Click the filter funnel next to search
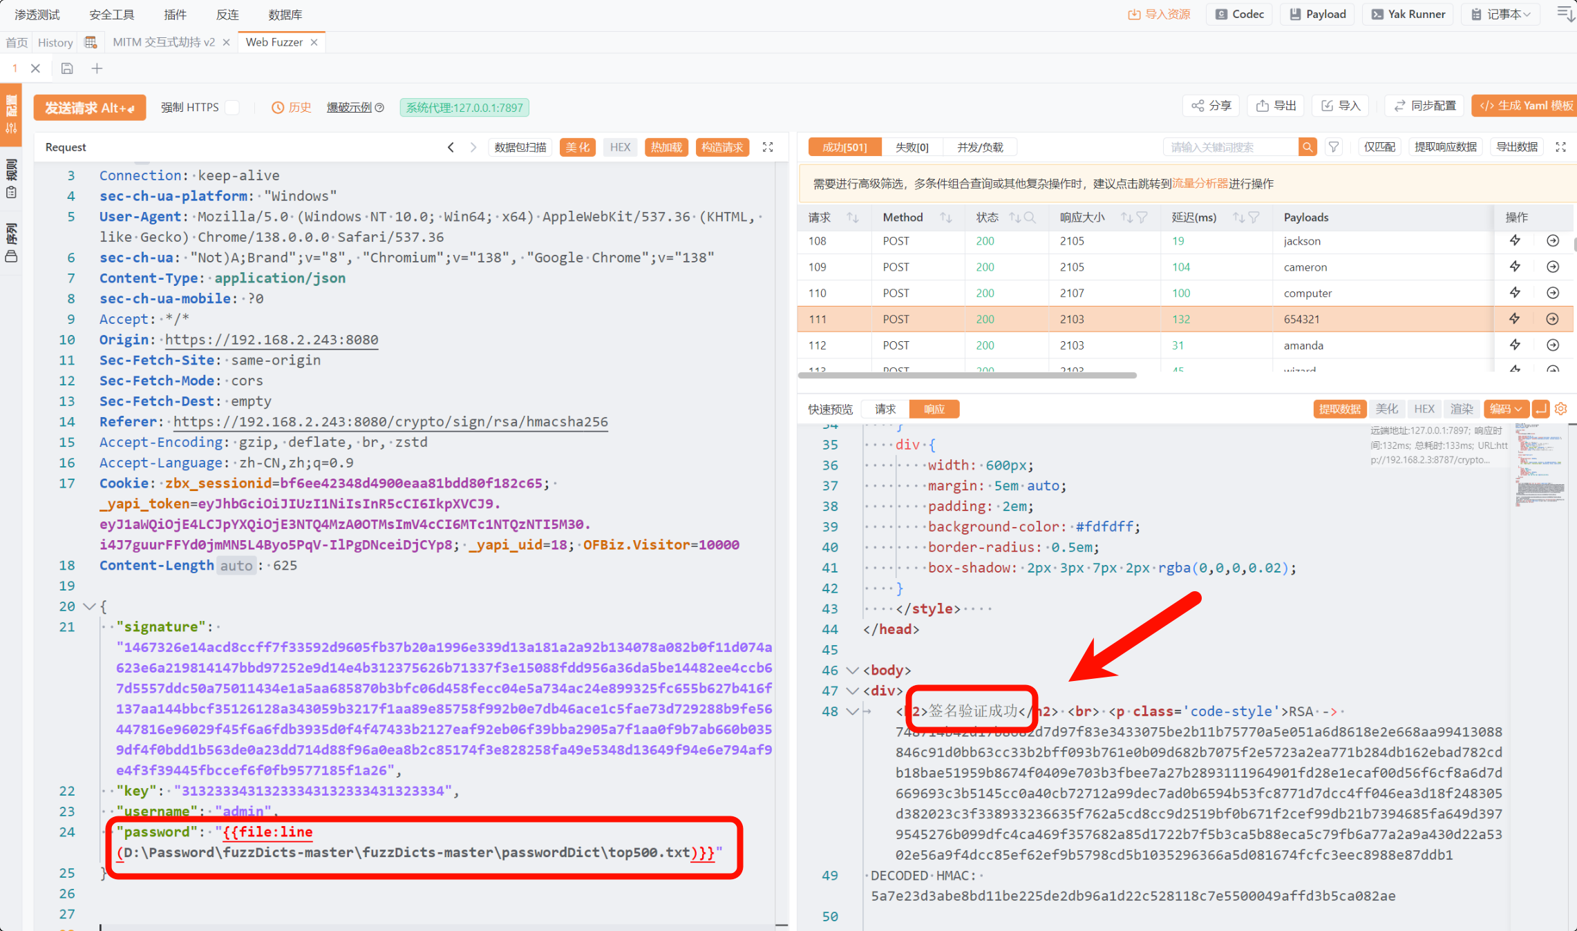The width and height of the screenshot is (1577, 931). [x=1334, y=147]
